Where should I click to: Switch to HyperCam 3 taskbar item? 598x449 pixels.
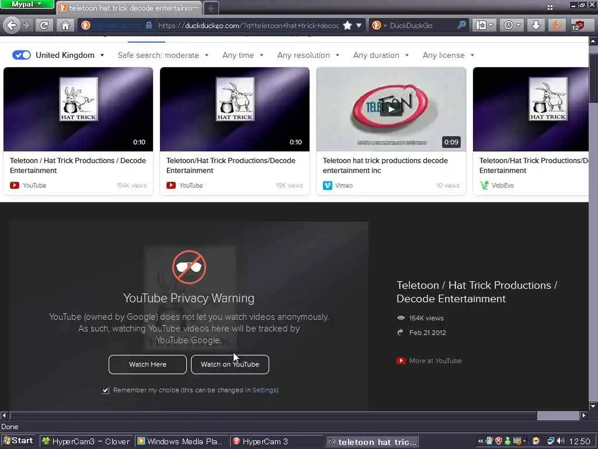[x=276, y=441]
